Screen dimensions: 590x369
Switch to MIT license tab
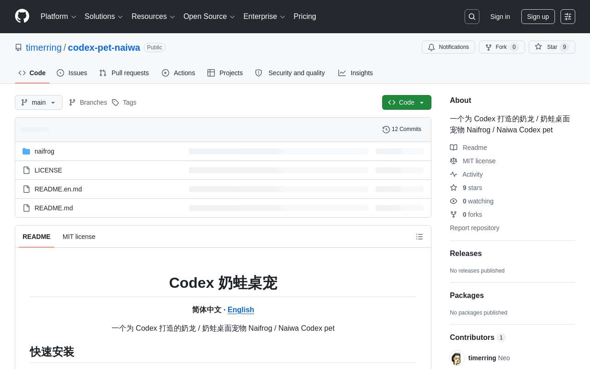click(79, 237)
